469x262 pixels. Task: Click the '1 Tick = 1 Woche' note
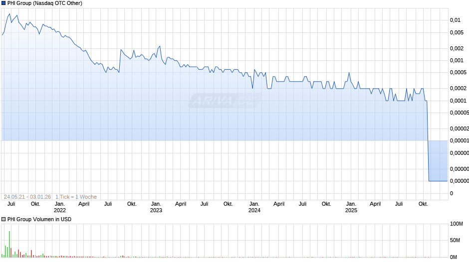[76, 197]
